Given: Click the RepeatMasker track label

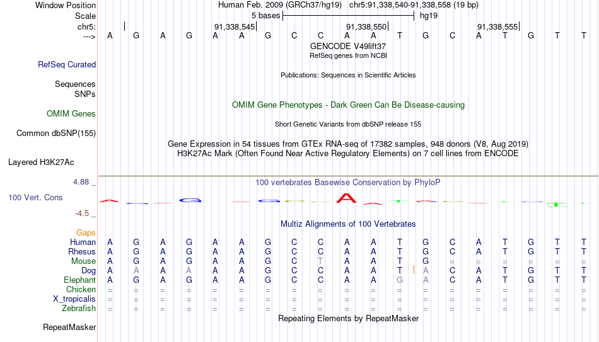Looking at the screenshot, I should (69, 327).
